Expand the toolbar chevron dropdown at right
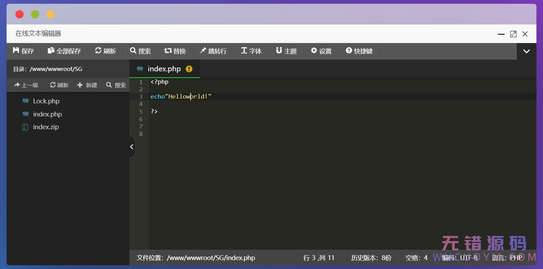This screenshot has width=543, height=269. 526,51
